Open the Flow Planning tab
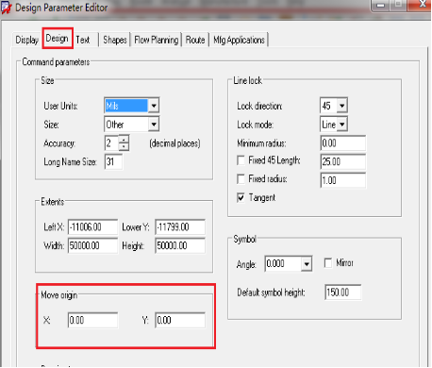 157,40
